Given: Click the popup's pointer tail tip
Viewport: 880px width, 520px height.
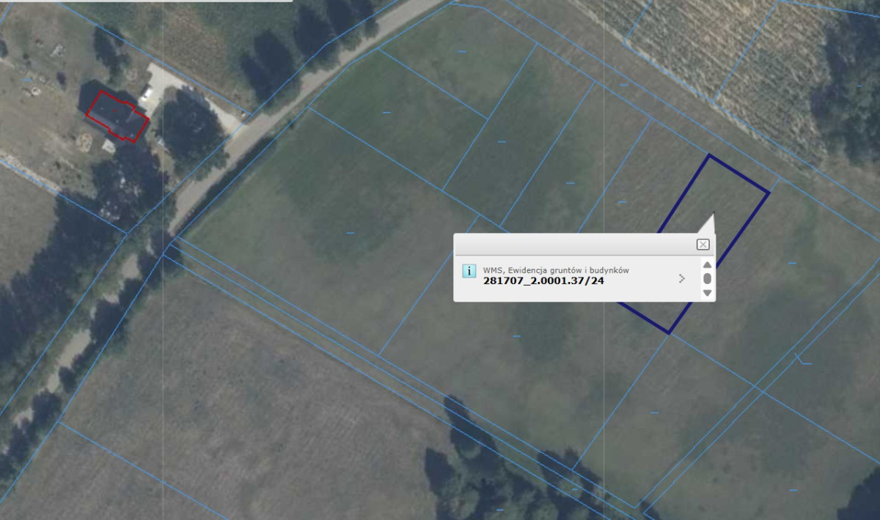Looking at the screenshot, I should pos(713,215).
